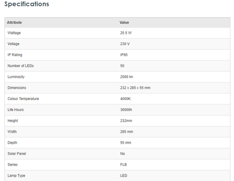This screenshot has height=181, width=234.
Task: Select the 230 V voltage value
Action: click(x=125, y=44)
